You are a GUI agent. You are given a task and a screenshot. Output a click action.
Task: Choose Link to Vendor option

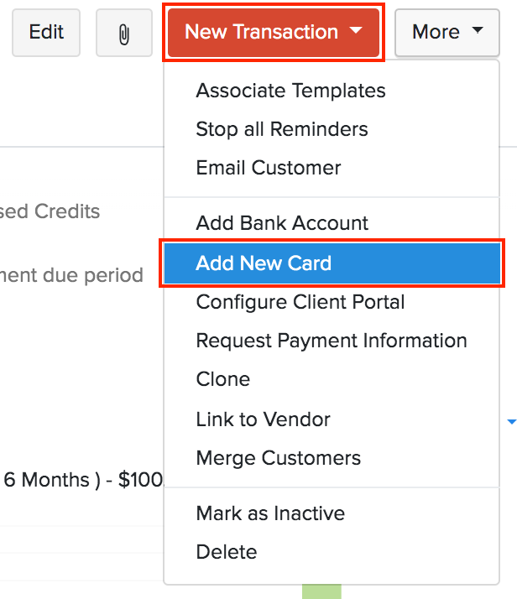click(263, 419)
